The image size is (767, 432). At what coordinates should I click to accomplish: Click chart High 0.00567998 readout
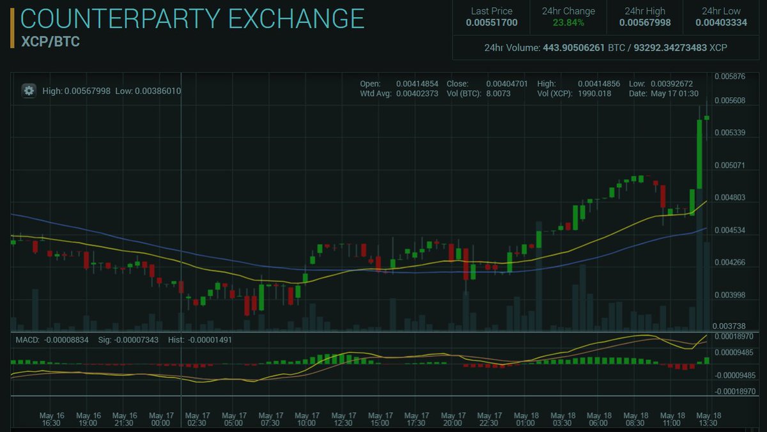(76, 91)
